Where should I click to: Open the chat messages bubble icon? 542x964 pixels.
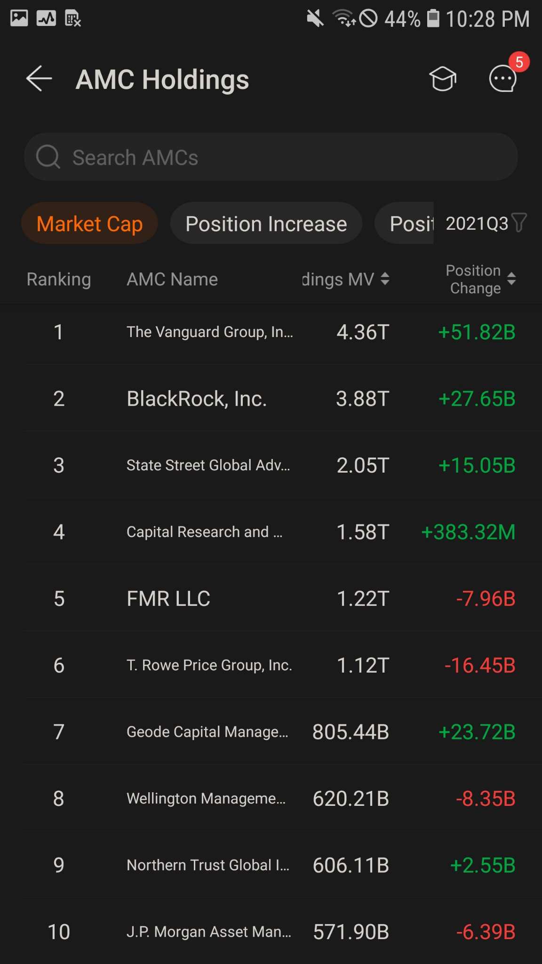coord(503,79)
